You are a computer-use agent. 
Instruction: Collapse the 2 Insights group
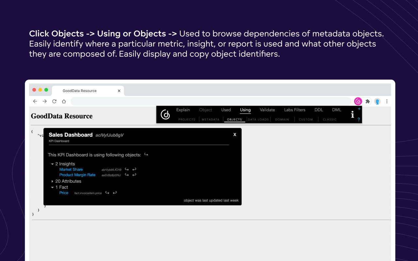[x=53, y=164]
